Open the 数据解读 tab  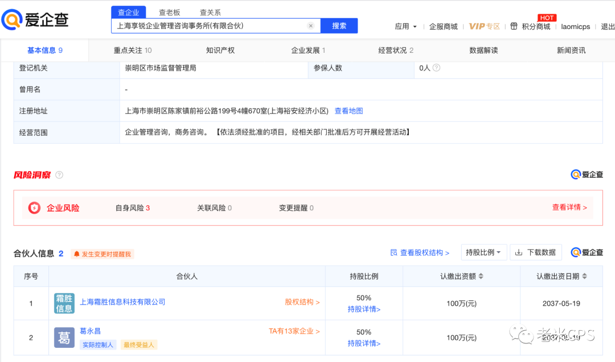point(483,50)
